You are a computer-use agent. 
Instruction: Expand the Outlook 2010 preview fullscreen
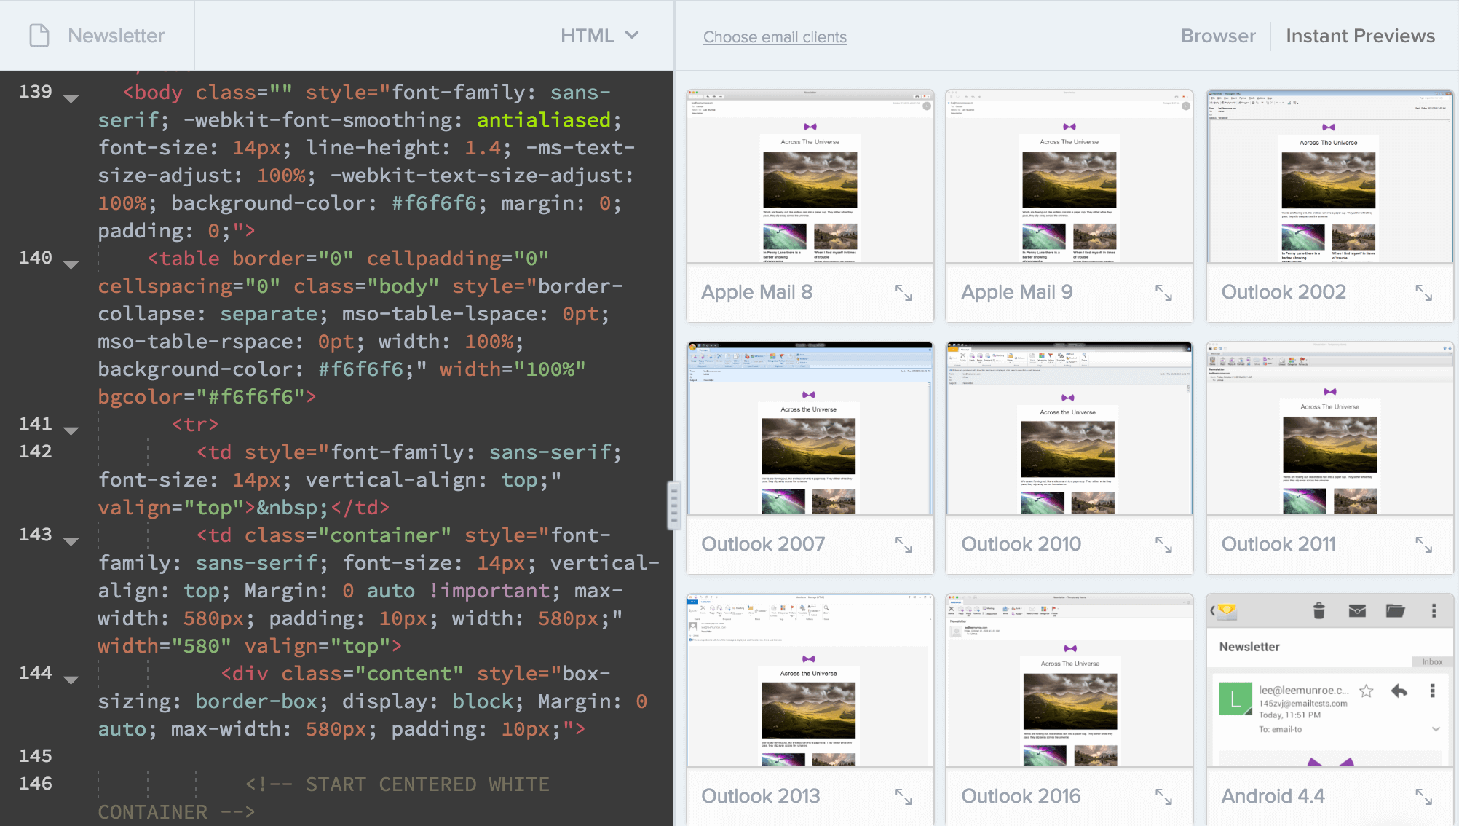pyautogui.click(x=1166, y=543)
